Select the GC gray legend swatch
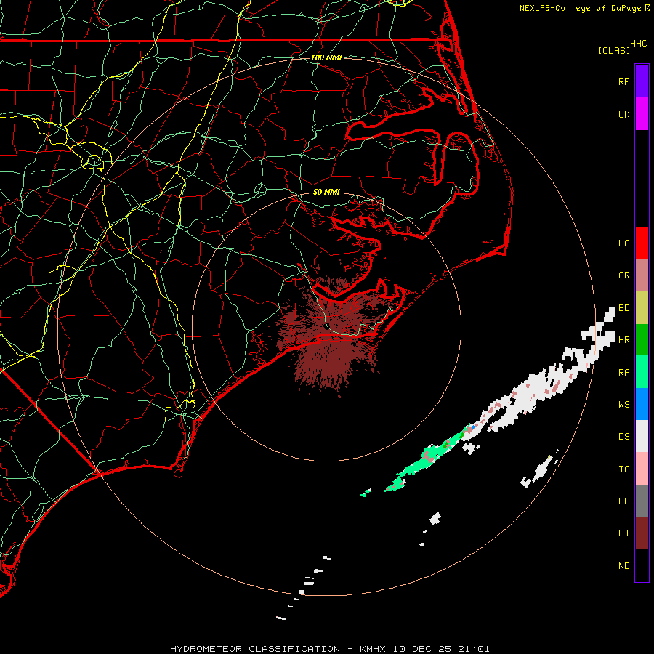 click(x=642, y=501)
